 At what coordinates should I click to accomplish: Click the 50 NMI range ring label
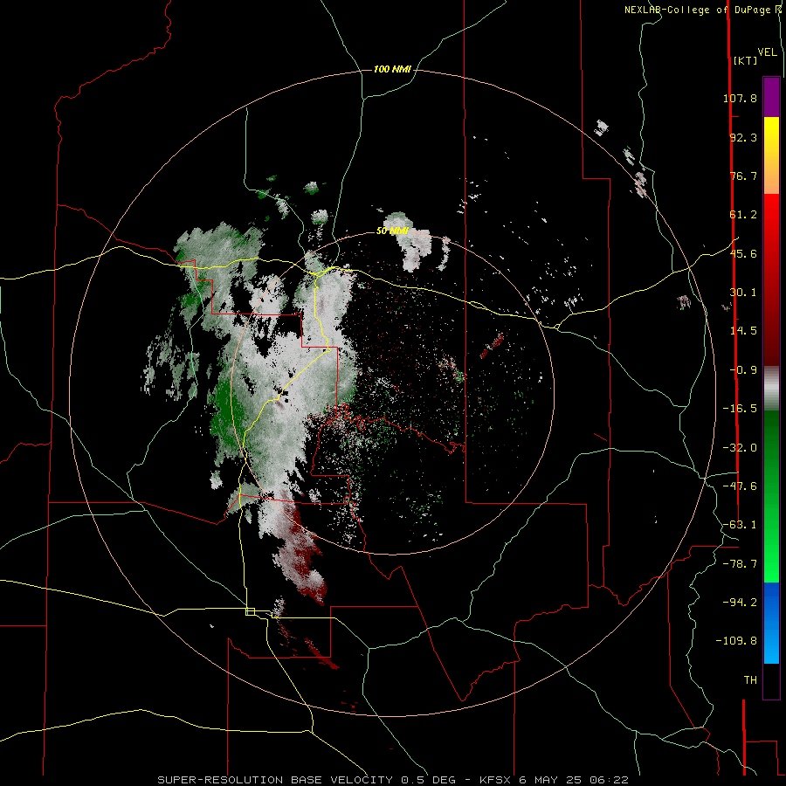point(392,231)
